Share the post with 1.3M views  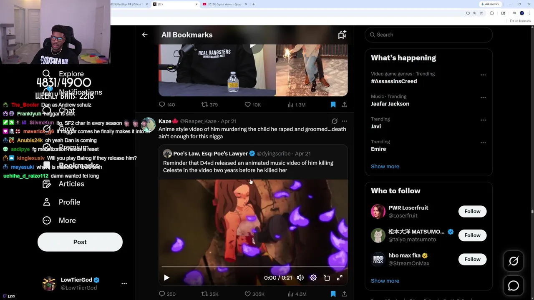(344, 105)
